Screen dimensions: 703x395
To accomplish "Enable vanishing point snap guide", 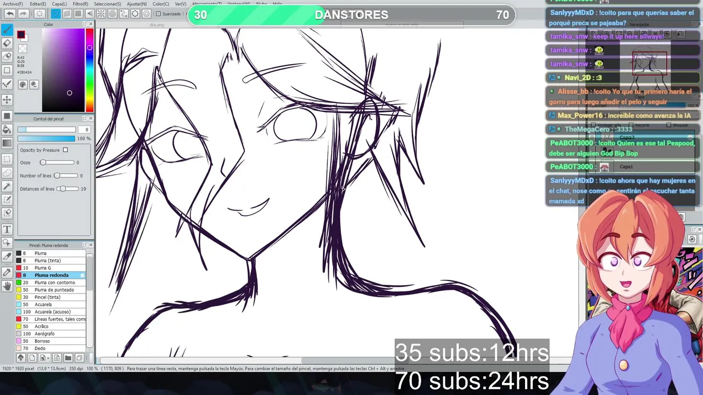I will 90,14.
